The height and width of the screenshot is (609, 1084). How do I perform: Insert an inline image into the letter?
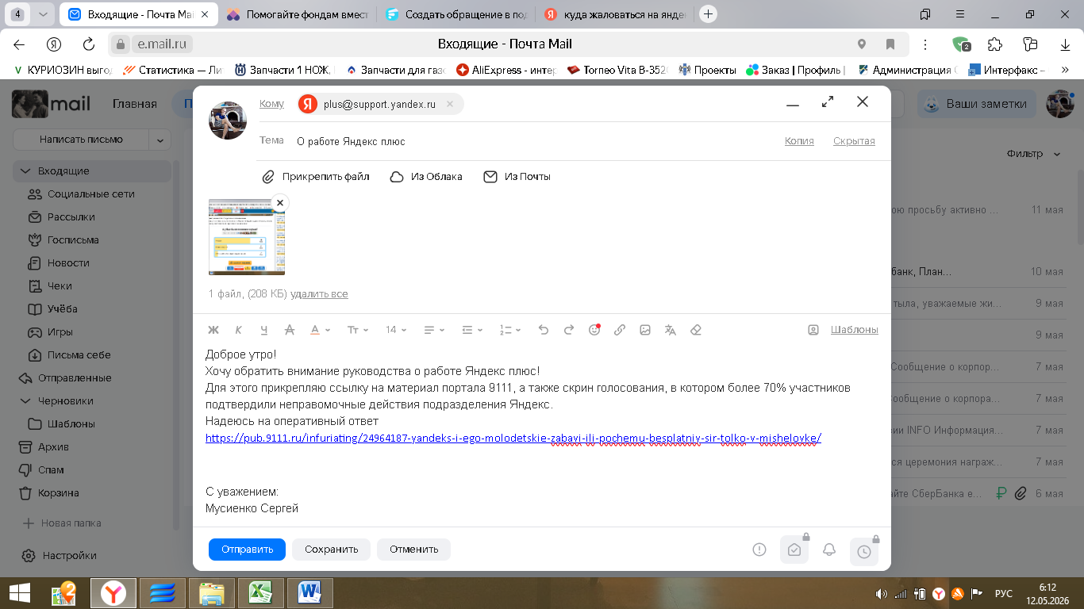coord(645,330)
